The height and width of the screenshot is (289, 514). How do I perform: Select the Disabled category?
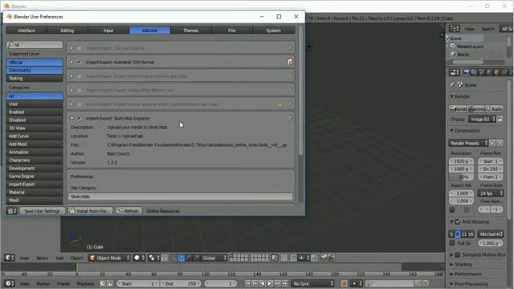[x=35, y=120]
